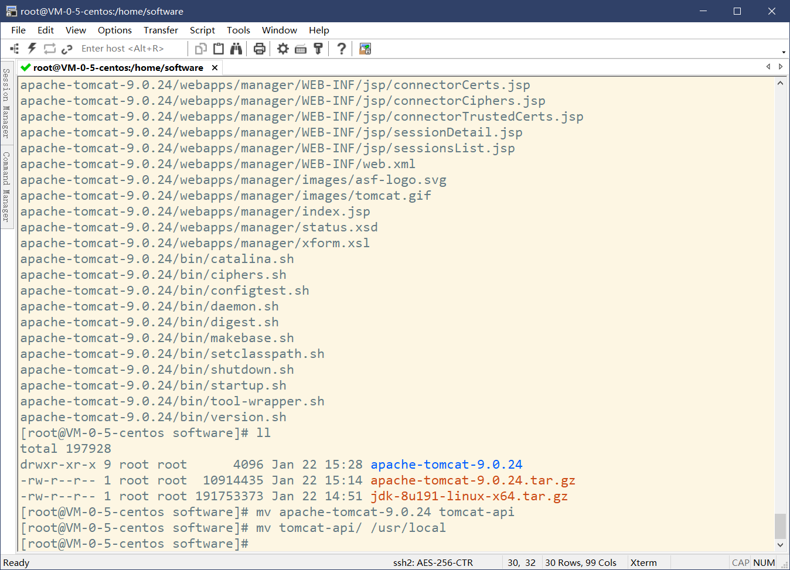Click the Public Key key icon

click(318, 49)
